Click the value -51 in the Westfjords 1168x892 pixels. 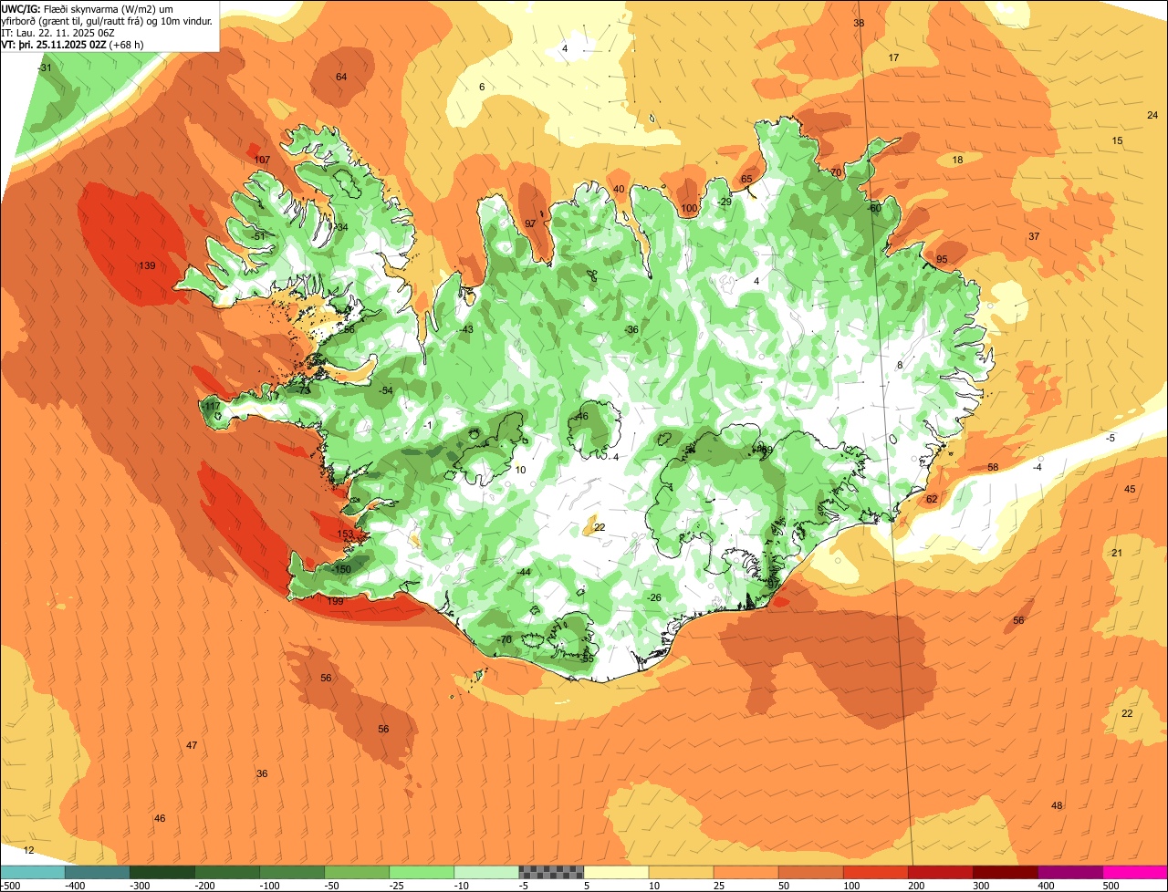258,237
